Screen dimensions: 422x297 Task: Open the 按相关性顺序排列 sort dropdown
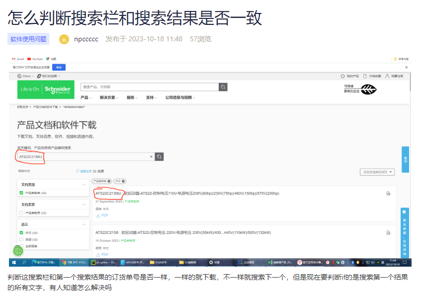pyautogui.click(x=377, y=172)
